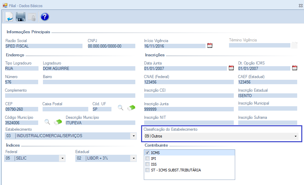Image resolution: width=304 pixels, height=185 pixels.
Task: Open the Dt. Opção ICMS calendar picker
Action: tap(295, 68)
